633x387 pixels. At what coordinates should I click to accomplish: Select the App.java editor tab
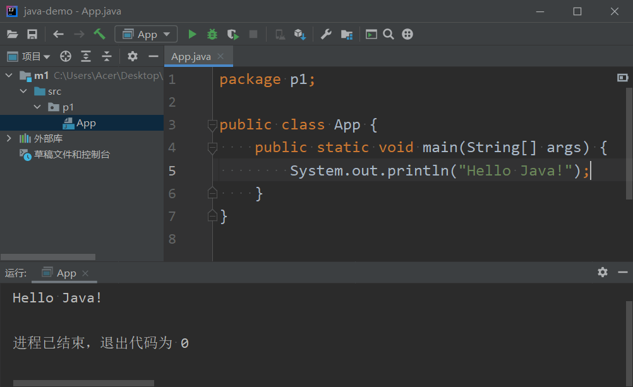tap(191, 56)
